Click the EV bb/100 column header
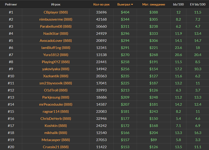Image resolution: width=209 pixels, height=150 pixels. pos(197,5)
